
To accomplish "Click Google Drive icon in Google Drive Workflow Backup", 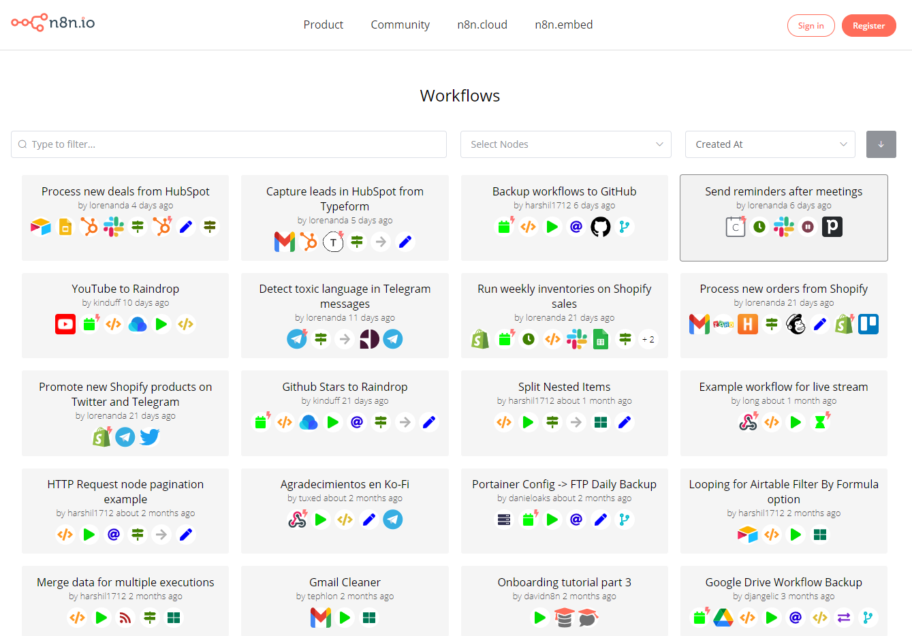I will click(723, 618).
